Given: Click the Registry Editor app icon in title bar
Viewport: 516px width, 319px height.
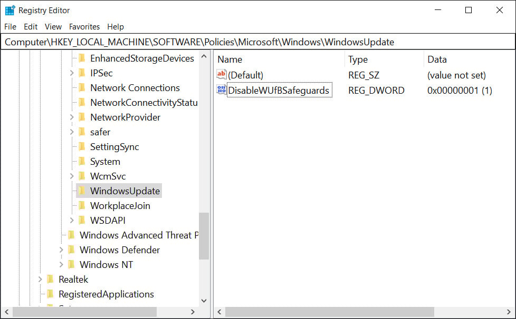Looking at the screenshot, I should [10, 10].
